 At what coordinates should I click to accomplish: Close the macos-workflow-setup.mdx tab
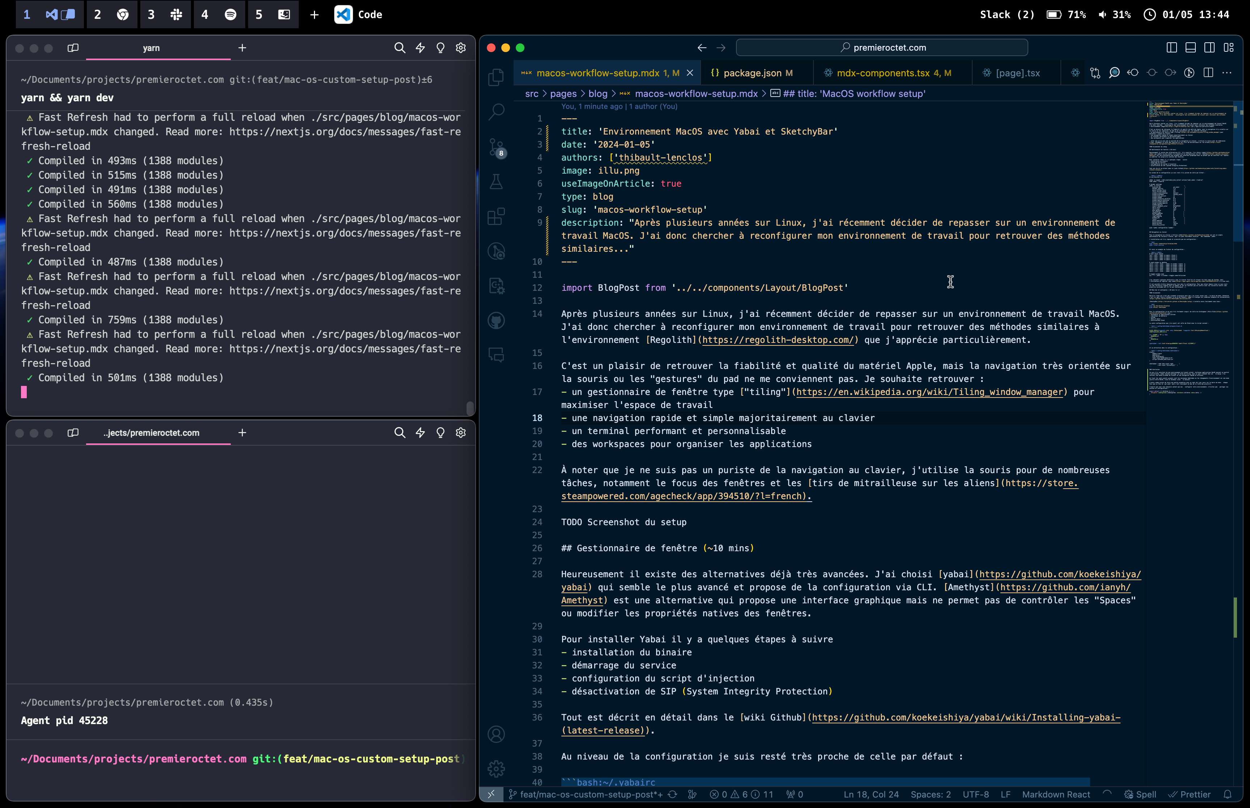[690, 73]
